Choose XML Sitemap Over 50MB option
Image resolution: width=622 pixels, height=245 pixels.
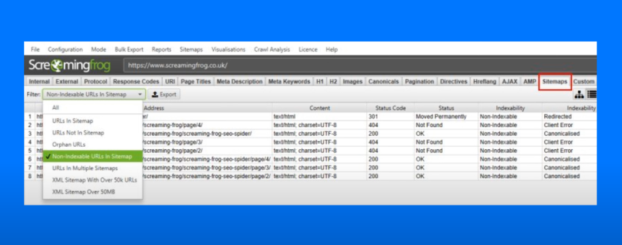[92, 192]
